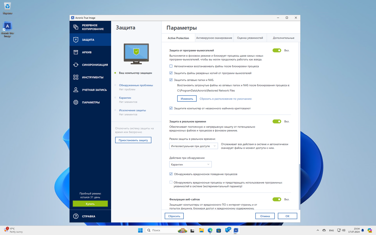Click the green Купить button

[90, 204]
